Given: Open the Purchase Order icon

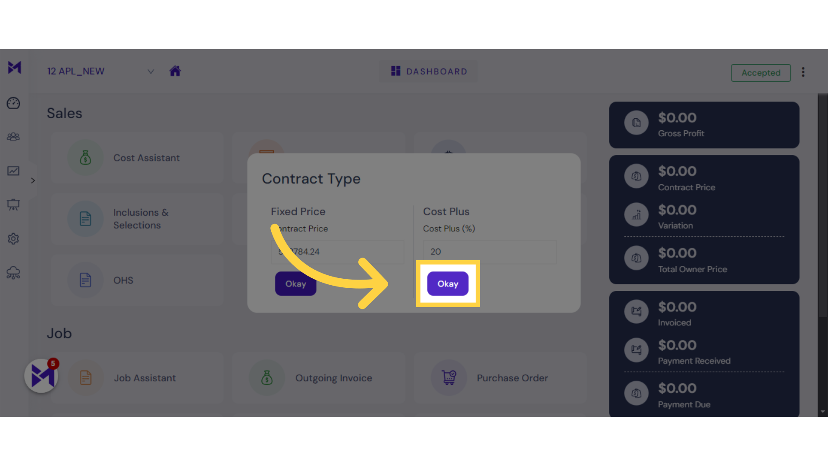Looking at the screenshot, I should (449, 377).
